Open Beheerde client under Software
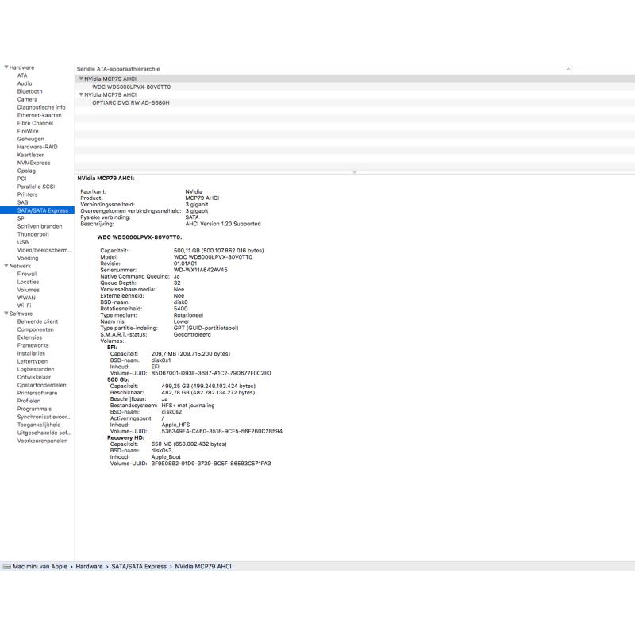The height and width of the screenshot is (635, 635). pos(37,321)
